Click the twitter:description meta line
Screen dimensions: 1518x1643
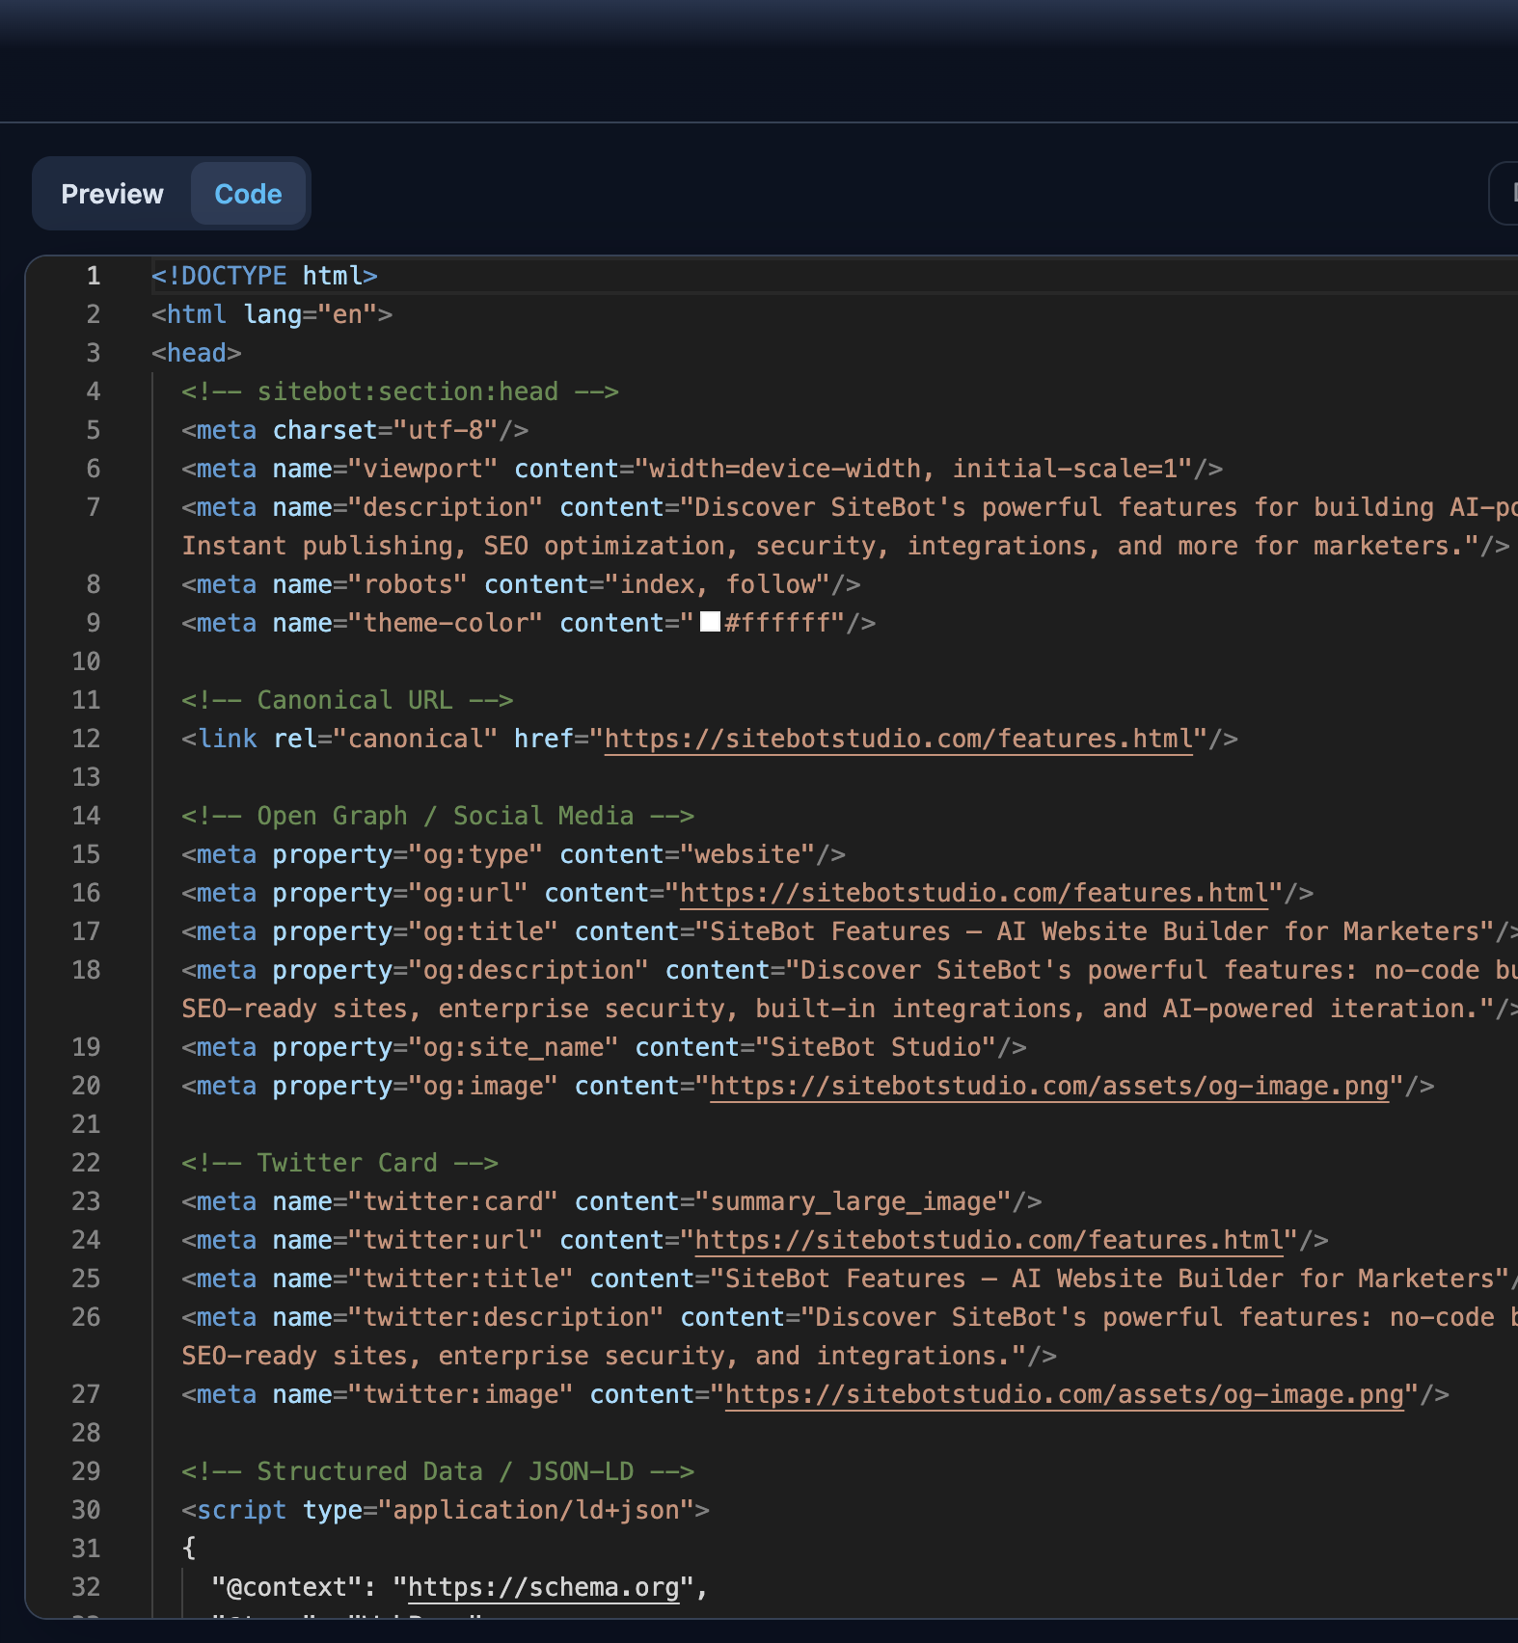pos(850,1336)
